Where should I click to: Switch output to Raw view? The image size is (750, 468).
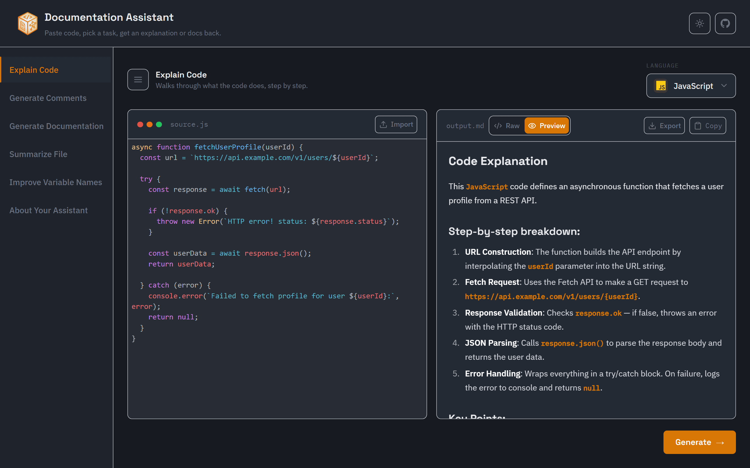point(507,126)
